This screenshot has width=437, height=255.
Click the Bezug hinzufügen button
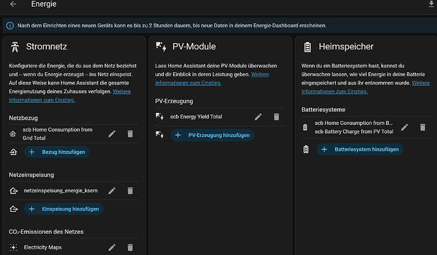click(56, 152)
